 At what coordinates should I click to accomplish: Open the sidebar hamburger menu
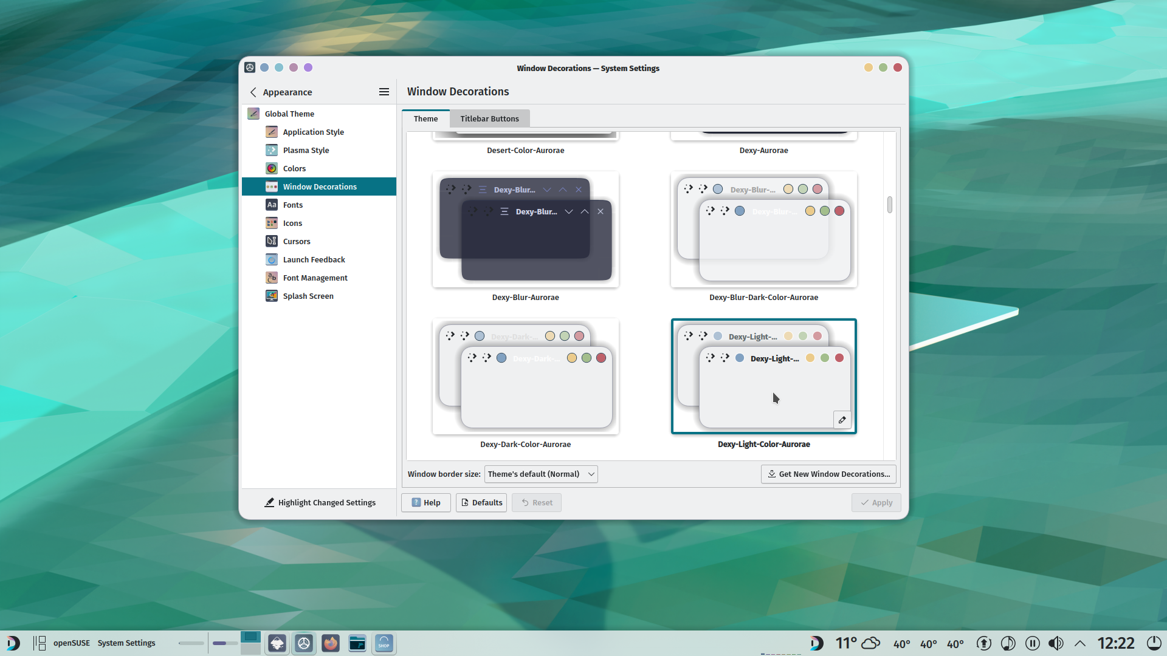(384, 92)
